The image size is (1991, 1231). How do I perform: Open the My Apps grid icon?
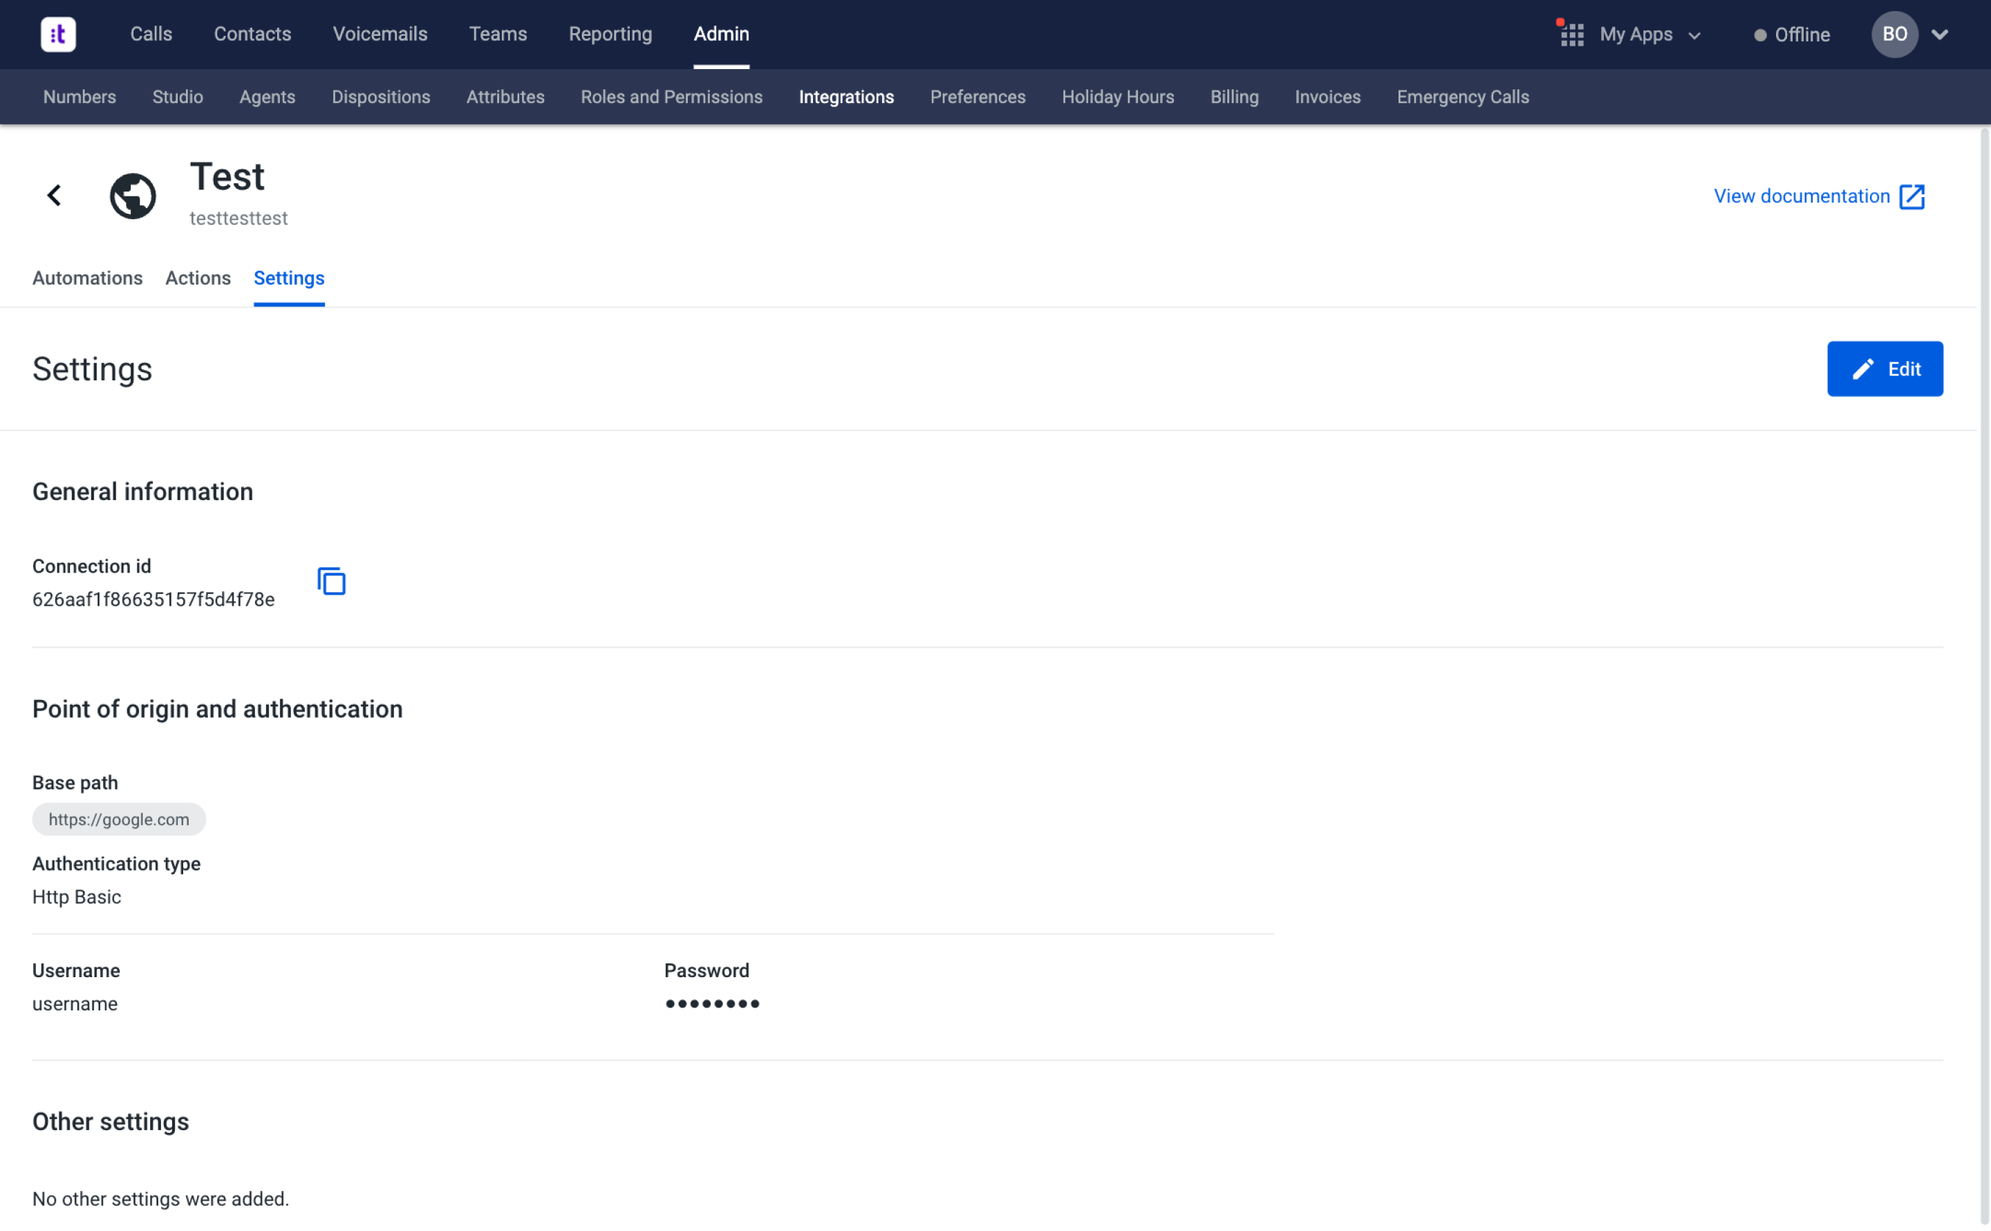(1571, 34)
